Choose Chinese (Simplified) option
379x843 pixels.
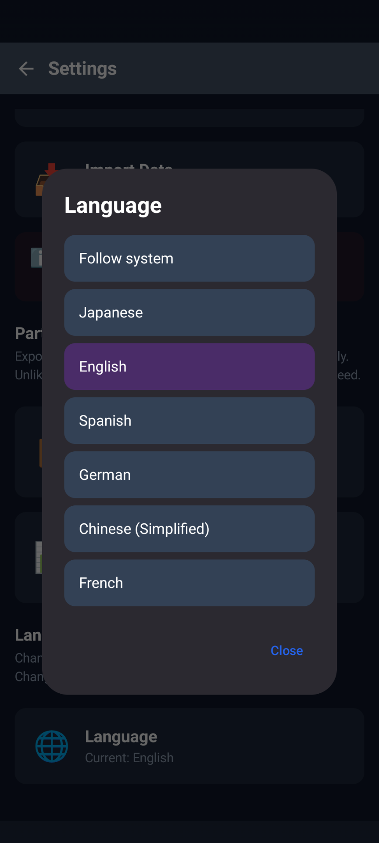point(189,529)
